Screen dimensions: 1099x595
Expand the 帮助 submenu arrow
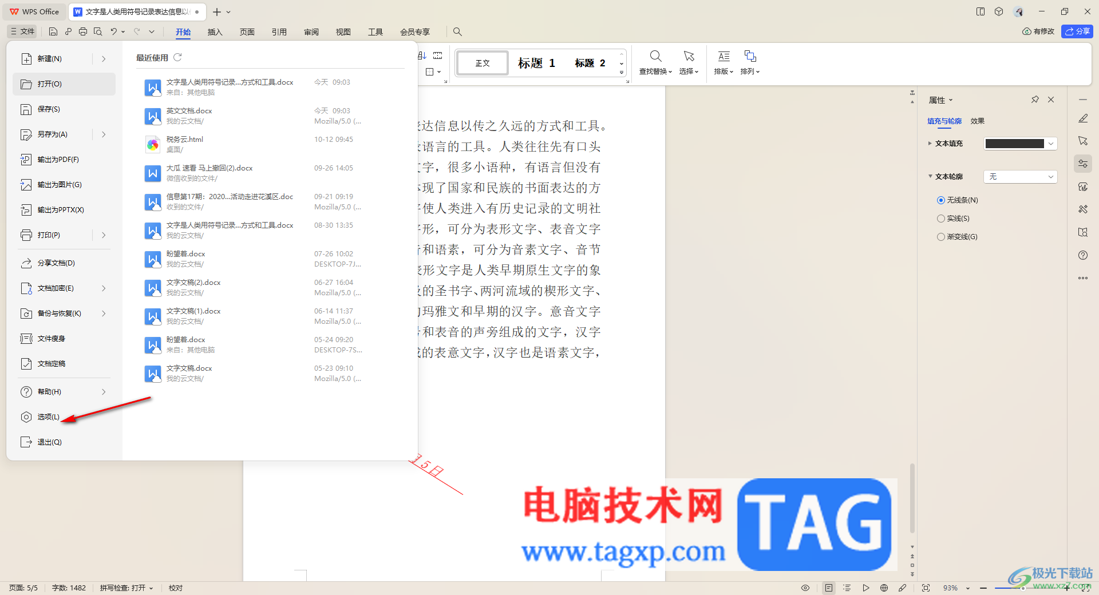[x=104, y=392]
